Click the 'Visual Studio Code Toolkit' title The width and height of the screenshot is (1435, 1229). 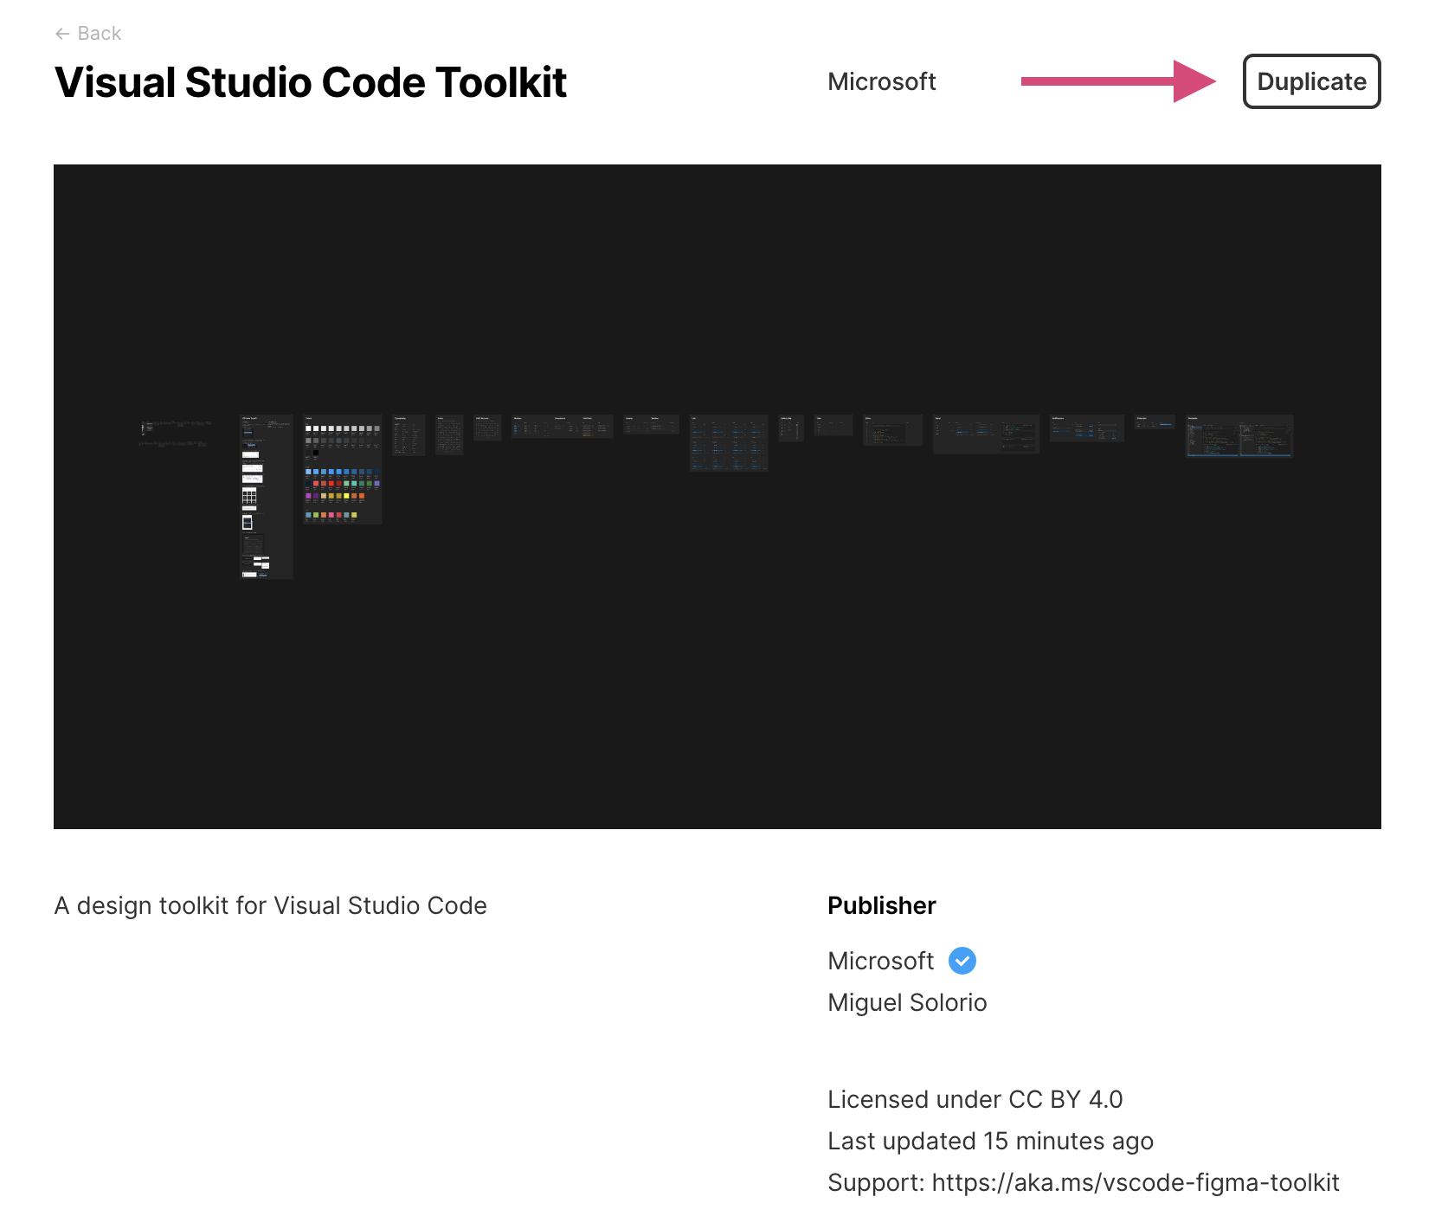(311, 83)
